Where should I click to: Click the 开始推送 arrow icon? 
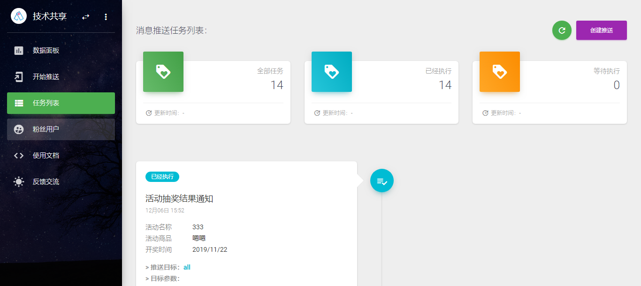19,77
